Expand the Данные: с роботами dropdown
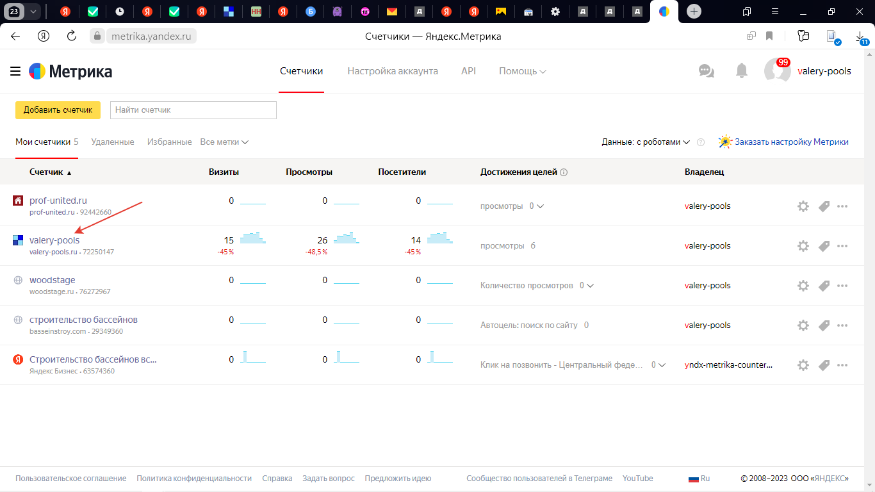 tap(645, 142)
